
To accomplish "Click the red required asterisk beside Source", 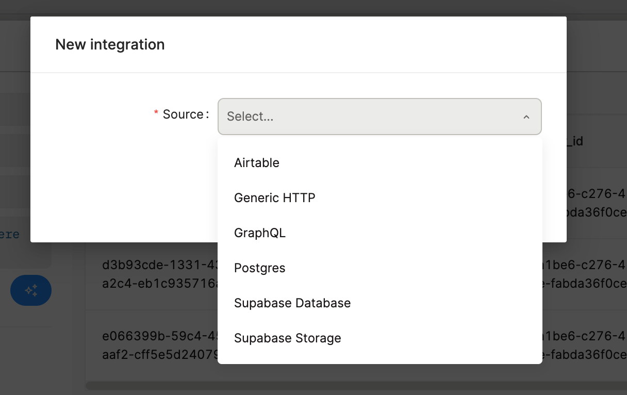I will pyautogui.click(x=156, y=114).
